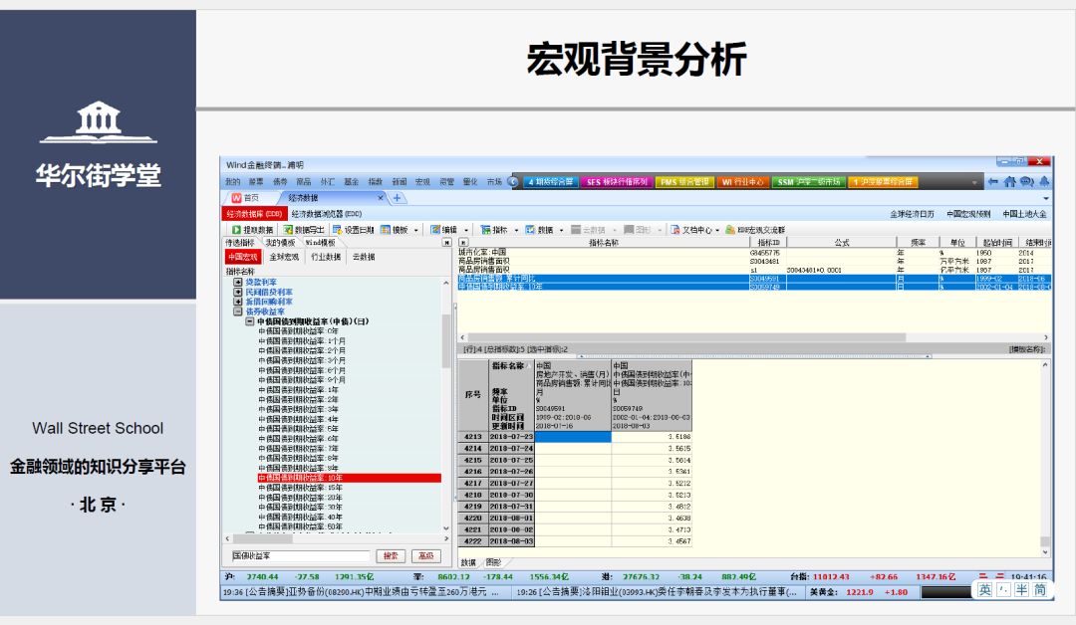The image size is (1076, 625).
Task: Expand the 贷款利率 tree node
Action: click(x=237, y=283)
